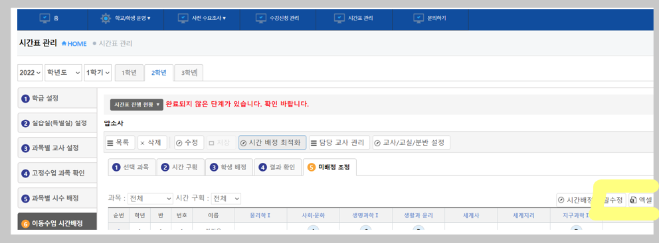The image size is (659, 243).
Task: Open the 1학기 semester dropdown
Action: (98, 72)
